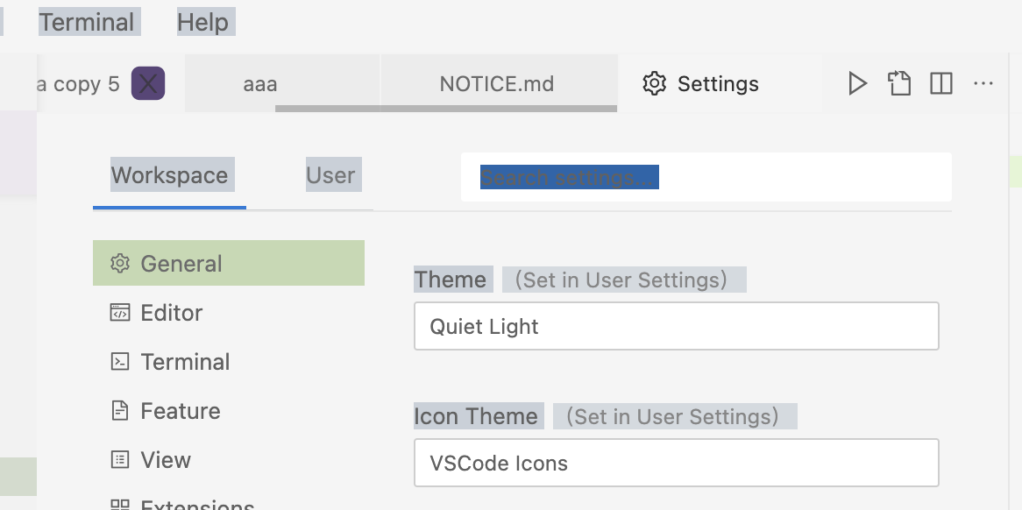This screenshot has height=510, width=1022.
Task: Click the list icon beside View
Action: 120,460
